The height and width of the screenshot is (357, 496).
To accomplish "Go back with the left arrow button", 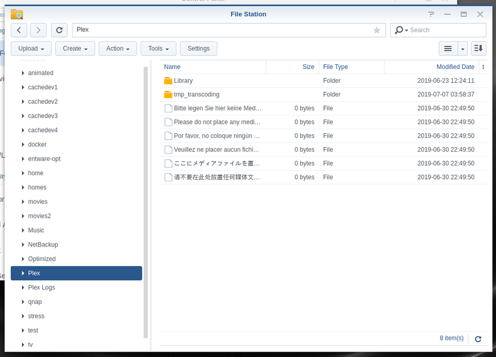I will [19, 30].
